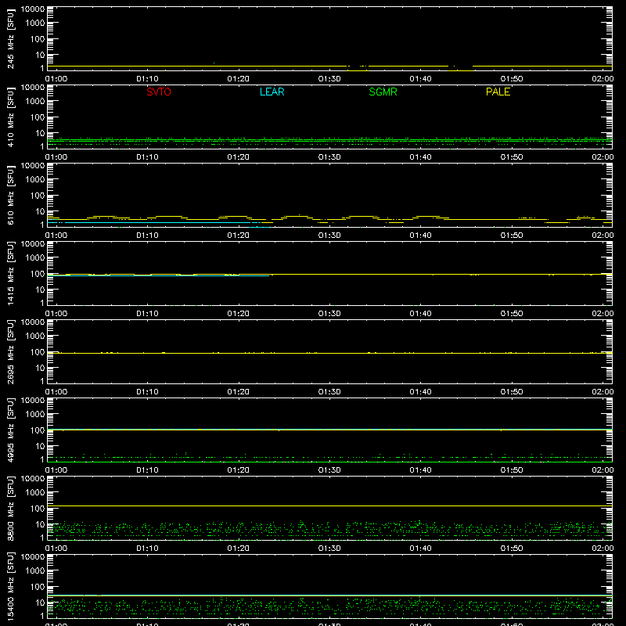Click the 10000 y-tick on the 245 MHz panel
This screenshot has height=626, width=626.
coord(33,9)
